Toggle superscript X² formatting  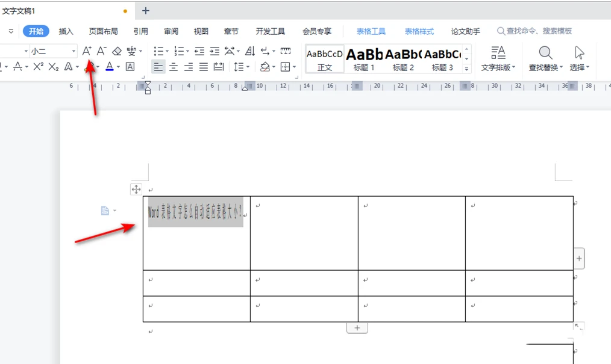coord(38,67)
